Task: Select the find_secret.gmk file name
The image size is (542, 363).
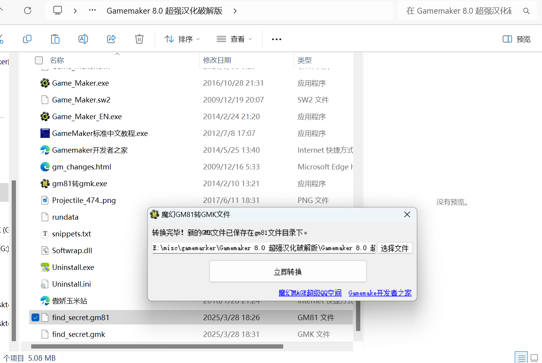Action: click(x=79, y=334)
